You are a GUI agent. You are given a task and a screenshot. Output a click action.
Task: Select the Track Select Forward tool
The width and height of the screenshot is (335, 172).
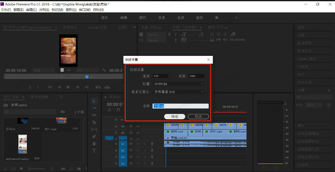click(94, 108)
